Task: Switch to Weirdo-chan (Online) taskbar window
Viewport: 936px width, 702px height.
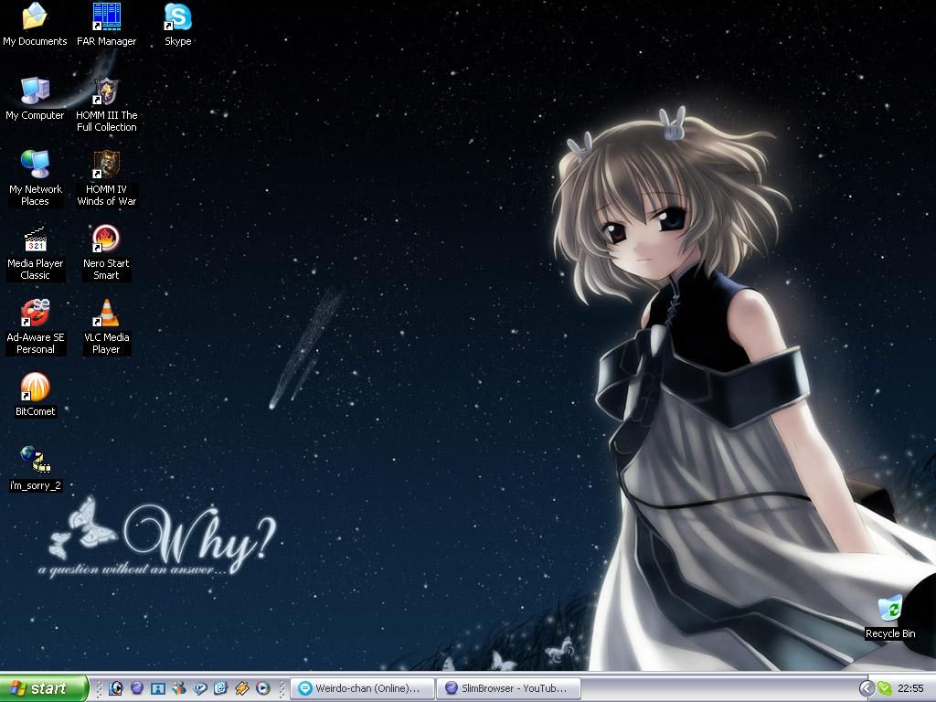Action: point(362,688)
